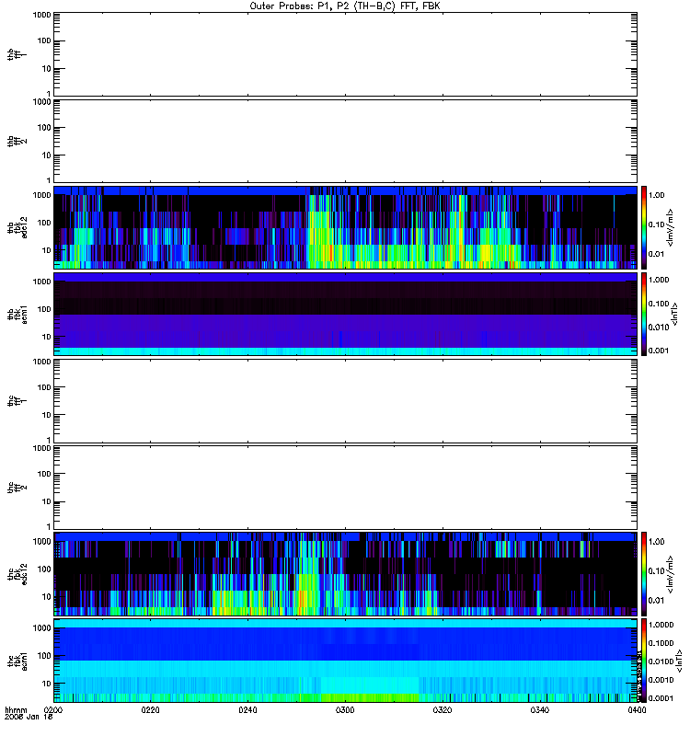Click the "thb fft 1" y-axis title

tap(17, 54)
